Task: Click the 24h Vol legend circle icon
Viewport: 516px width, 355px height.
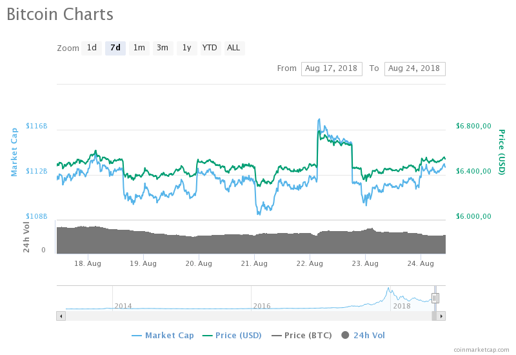Action: click(x=345, y=335)
